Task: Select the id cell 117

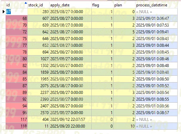Action: [17, 120]
